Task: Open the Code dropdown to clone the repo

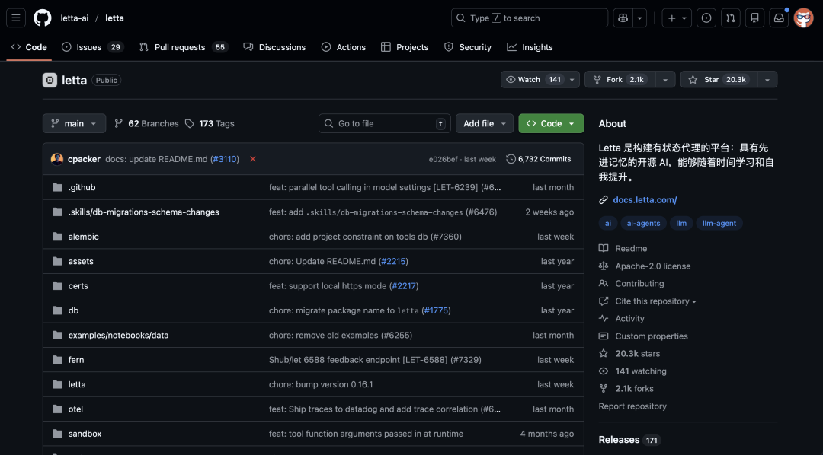Action: click(550, 123)
